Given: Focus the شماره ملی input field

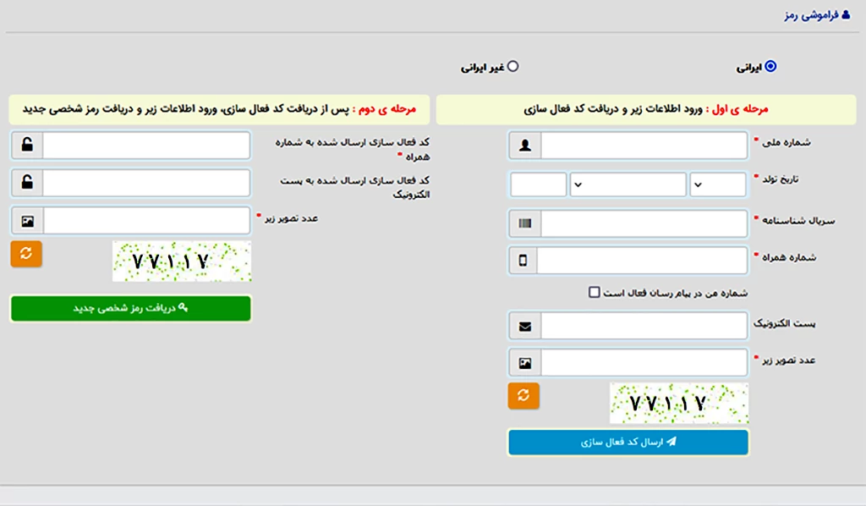Looking at the screenshot, I should click(644, 146).
